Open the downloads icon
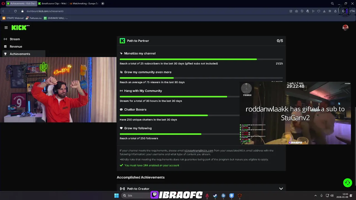356x200 pixels. tap(324, 11)
